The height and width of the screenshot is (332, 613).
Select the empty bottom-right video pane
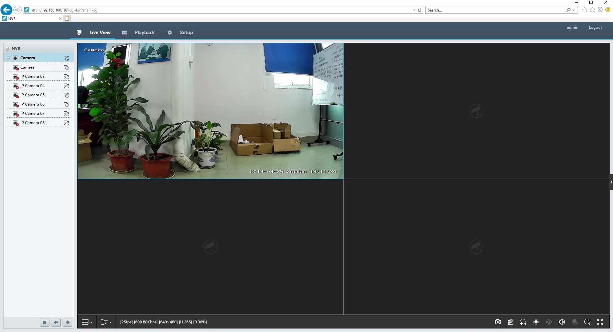point(476,247)
